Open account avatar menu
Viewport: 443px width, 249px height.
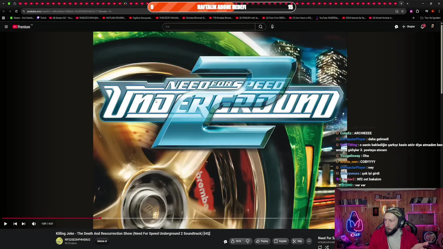[433, 27]
